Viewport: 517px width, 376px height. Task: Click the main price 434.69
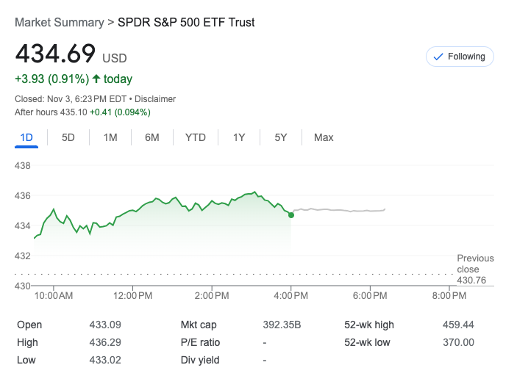click(56, 54)
